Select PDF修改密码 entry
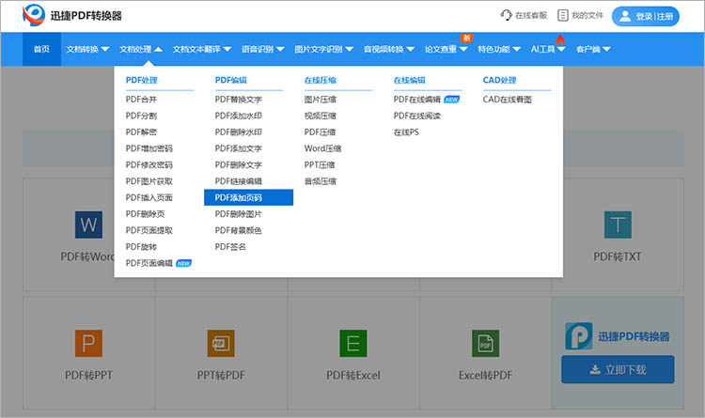The height and width of the screenshot is (418, 705). (x=149, y=165)
